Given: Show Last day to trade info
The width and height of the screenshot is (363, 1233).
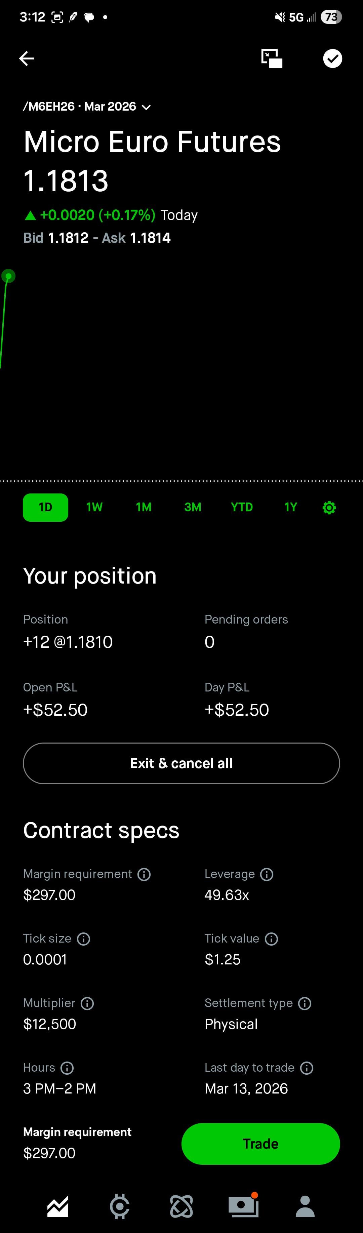Looking at the screenshot, I should pyautogui.click(x=307, y=1068).
